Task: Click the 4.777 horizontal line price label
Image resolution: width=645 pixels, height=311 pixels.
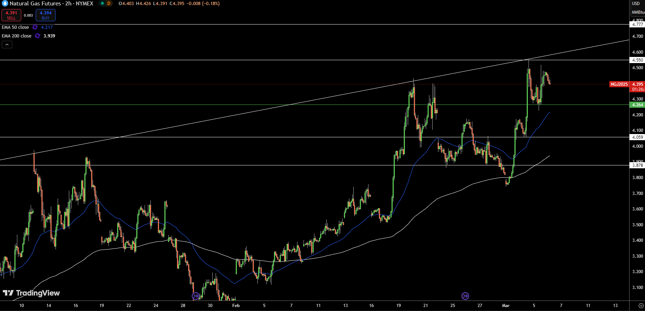Action: tap(637, 25)
